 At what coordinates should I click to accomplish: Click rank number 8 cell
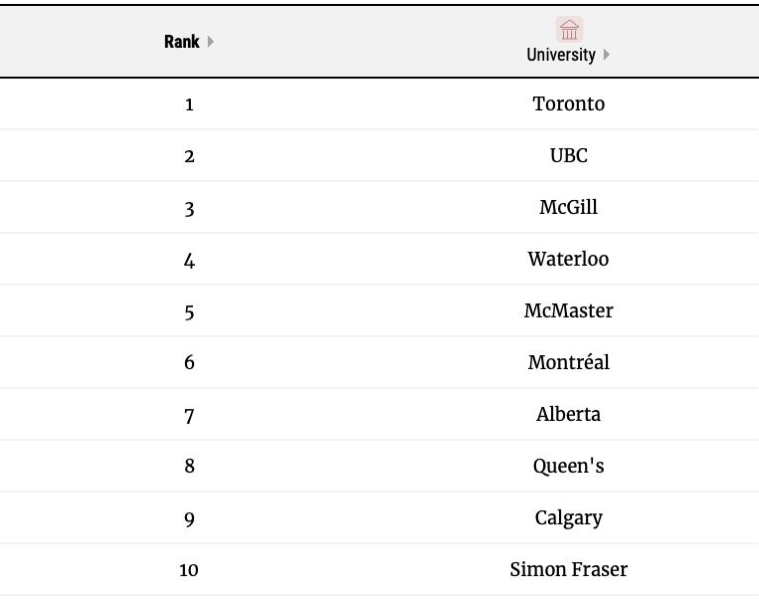pos(189,466)
